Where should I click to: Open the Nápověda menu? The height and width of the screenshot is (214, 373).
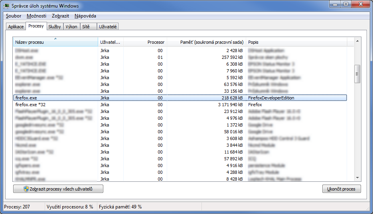85,16
